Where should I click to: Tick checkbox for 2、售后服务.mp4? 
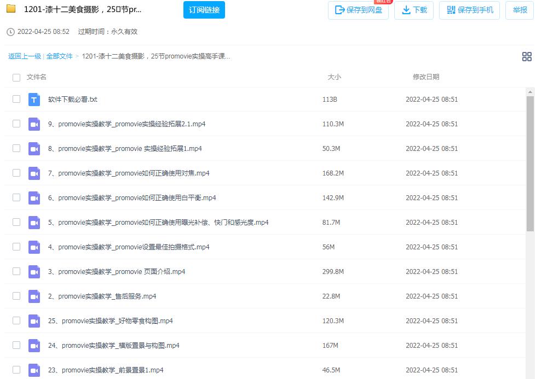click(16, 296)
